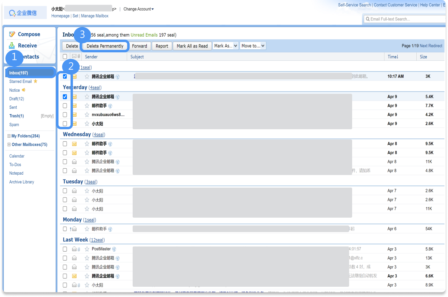Check the 2.6K Apr 9 email checkbox
Viewport: 448px width, 297px height.
[x=65, y=124]
